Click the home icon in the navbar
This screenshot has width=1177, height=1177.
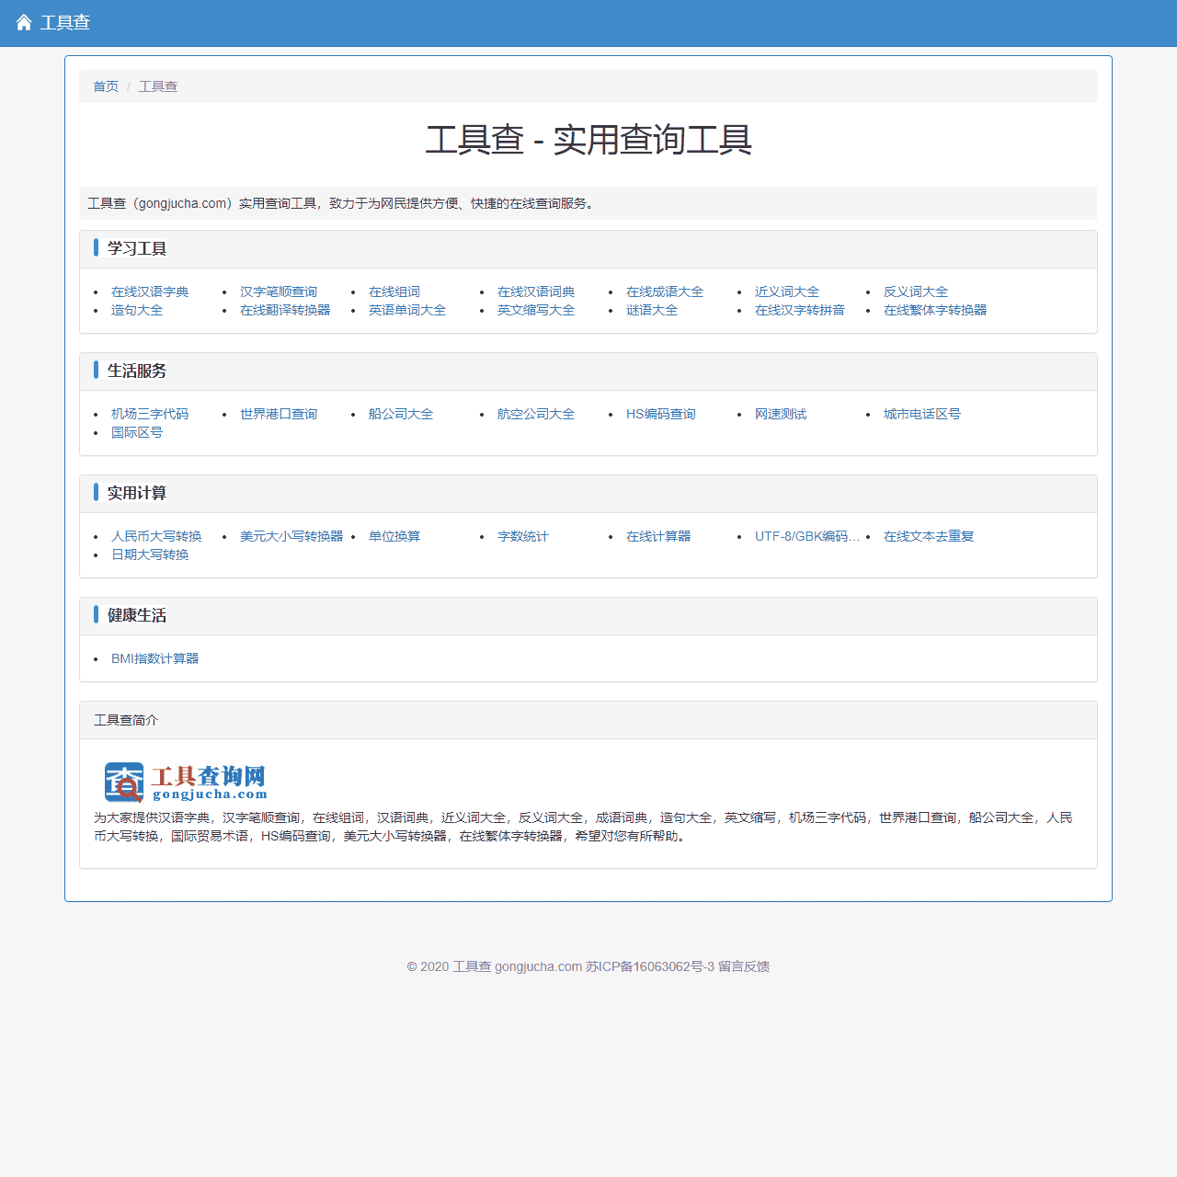tap(23, 22)
